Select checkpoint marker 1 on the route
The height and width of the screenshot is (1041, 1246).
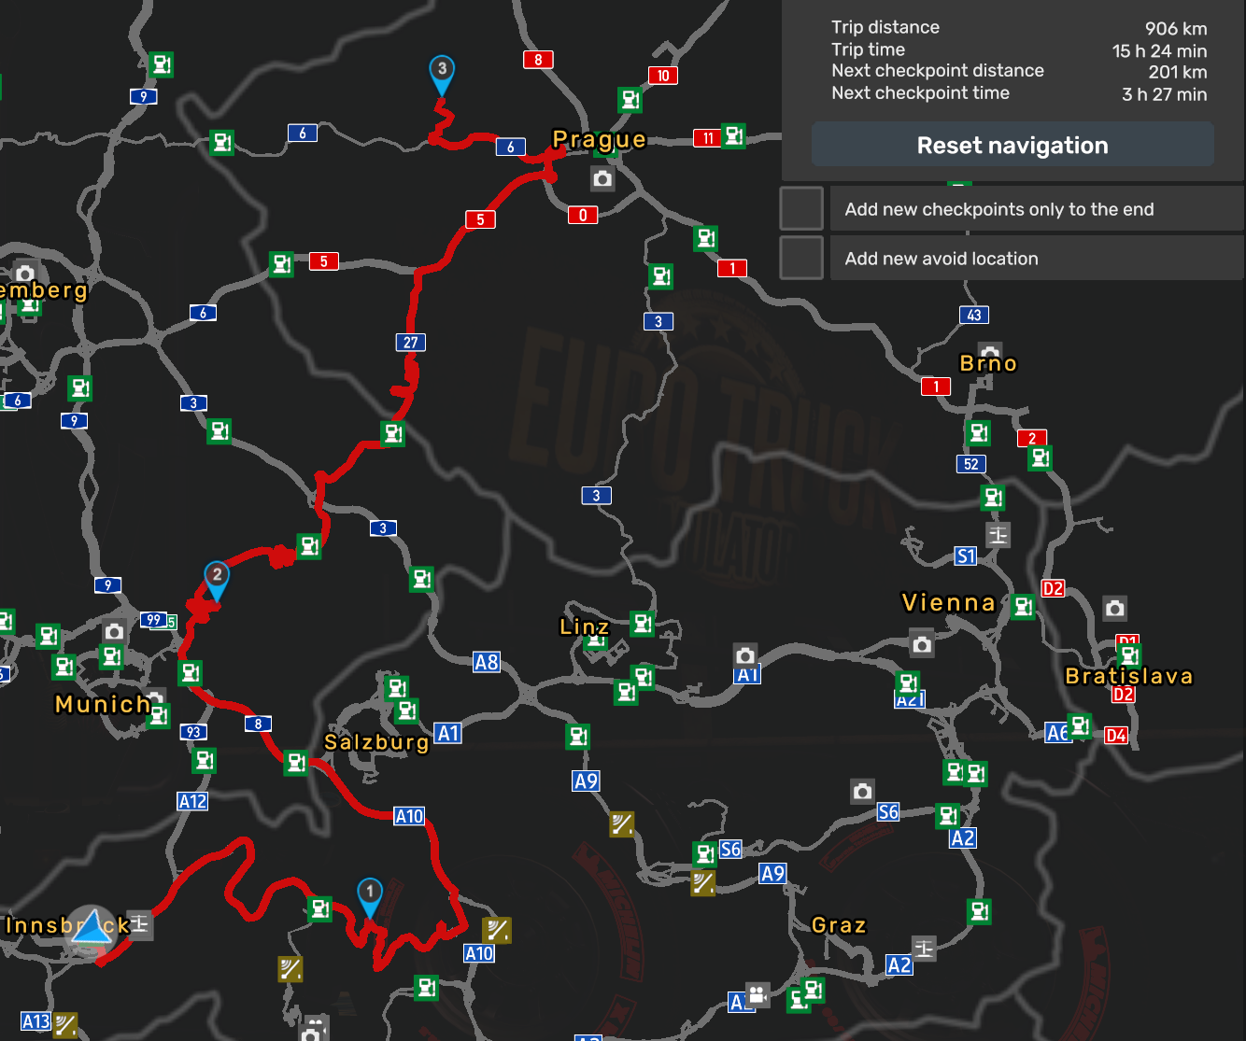coord(370,896)
